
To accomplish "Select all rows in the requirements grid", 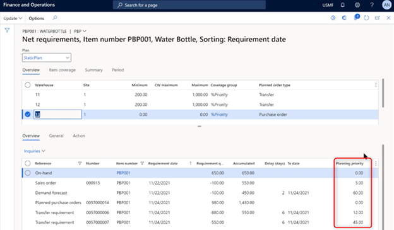I will point(28,163).
